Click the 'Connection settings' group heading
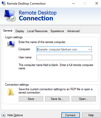 (x=17, y=85)
